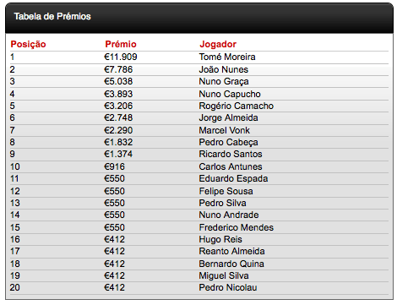Click the Tabela de Prémios header
This screenshot has height=305, width=397.
(52, 16)
